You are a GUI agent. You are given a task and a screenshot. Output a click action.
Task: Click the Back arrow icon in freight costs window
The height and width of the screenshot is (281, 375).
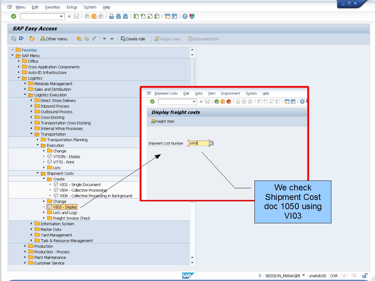tap(216, 102)
